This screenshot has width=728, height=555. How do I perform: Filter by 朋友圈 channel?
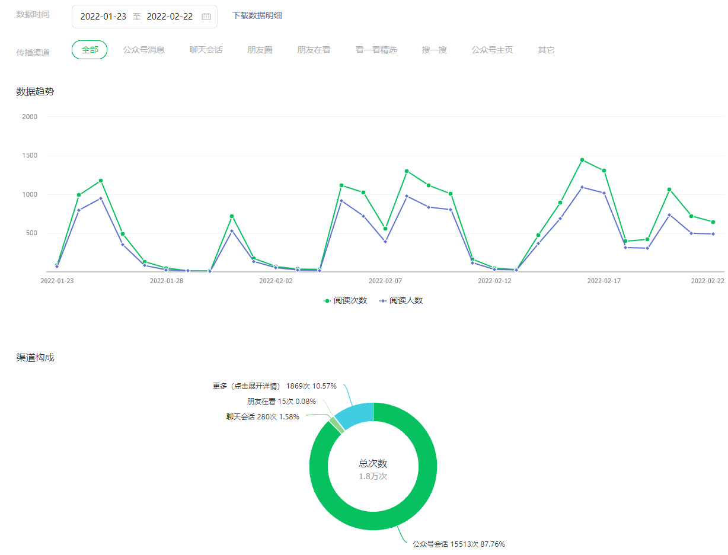pyautogui.click(x=260, y=50)
